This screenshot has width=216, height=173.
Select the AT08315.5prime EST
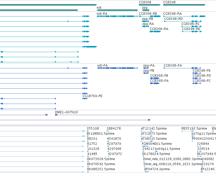pyautogui.click(x=147, y=141)
